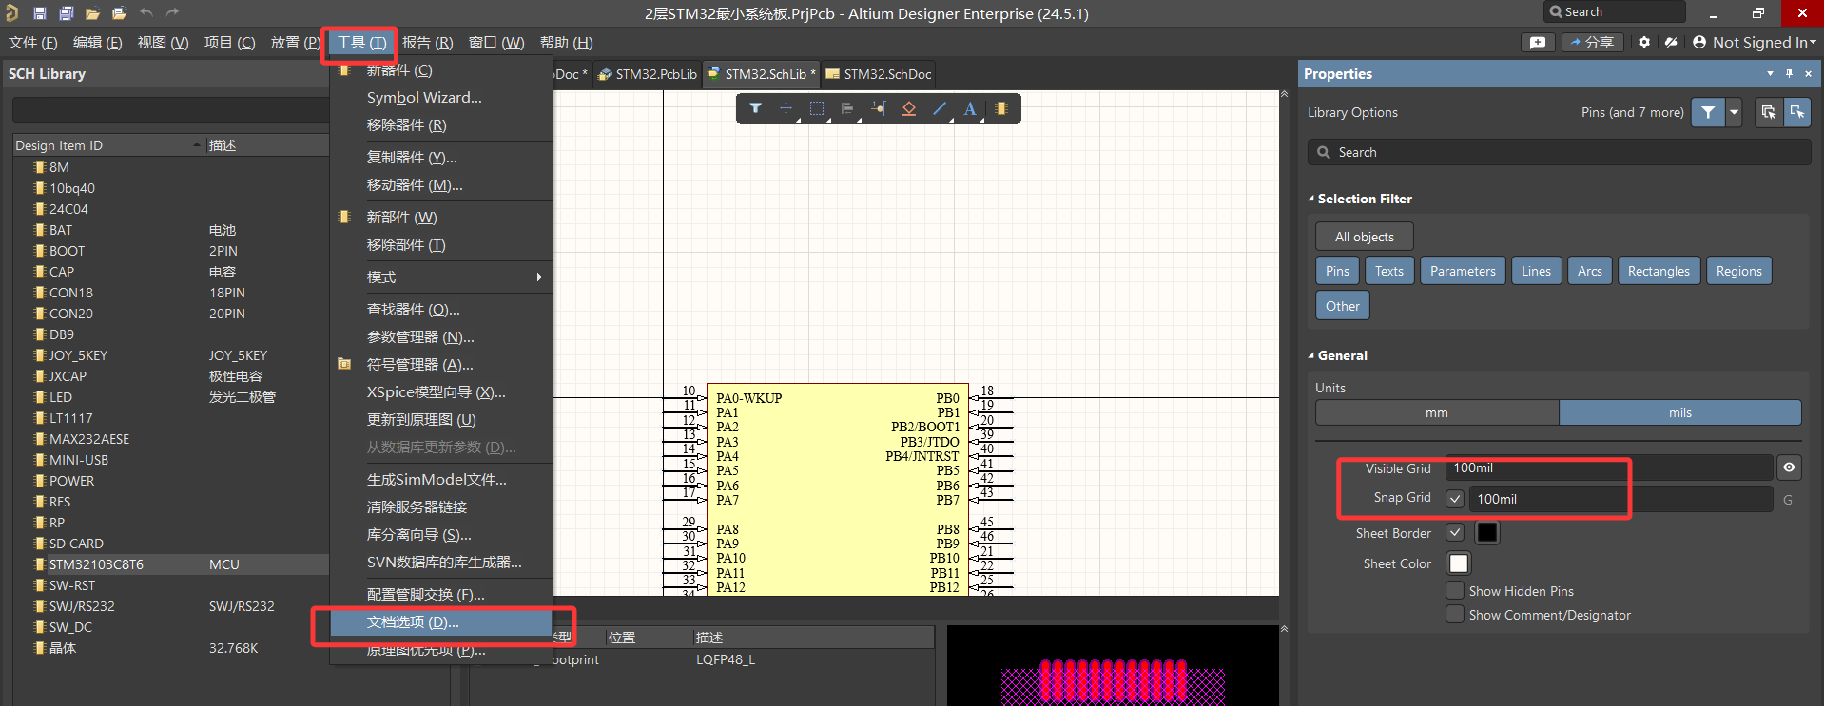Image resolution: width=1824 pixels, height=706 pixels.
Task: Open the 报告 (R) menu
Action: 427,43
